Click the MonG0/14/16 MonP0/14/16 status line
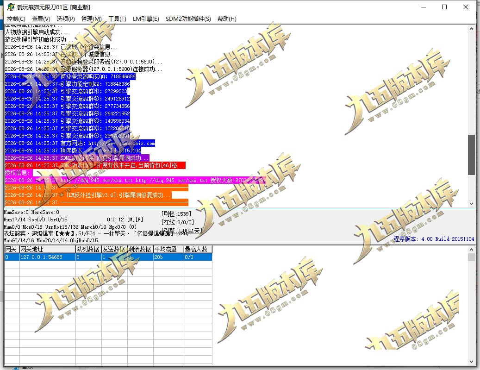Image resolution: width=480 pixels, height=370 pixels. 51,240
